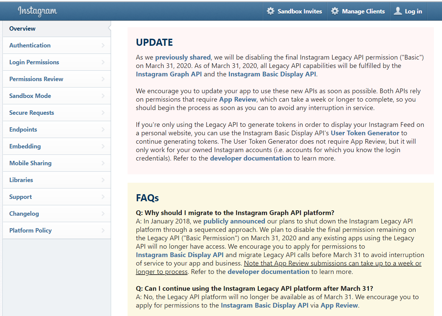This screenshot has width=442, height=316.
Task: Click the gear icon next to Sandbox Invites
Action: [x=271, y=11]
